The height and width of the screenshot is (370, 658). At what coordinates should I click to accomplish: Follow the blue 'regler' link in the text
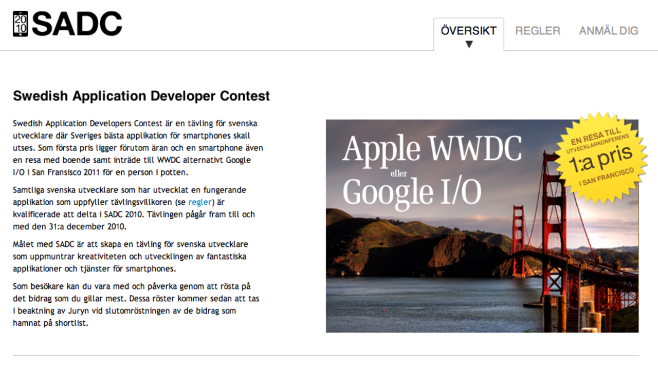pos(200,202)
